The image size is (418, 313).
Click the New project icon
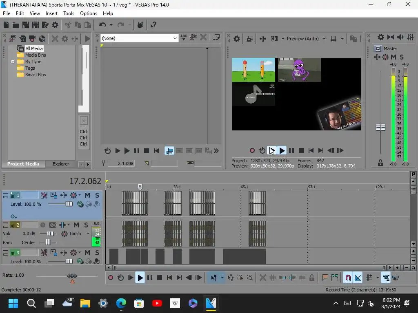[x=6, y=25]
